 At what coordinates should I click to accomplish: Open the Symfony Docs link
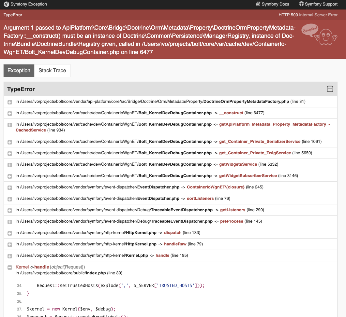[273, 4]
